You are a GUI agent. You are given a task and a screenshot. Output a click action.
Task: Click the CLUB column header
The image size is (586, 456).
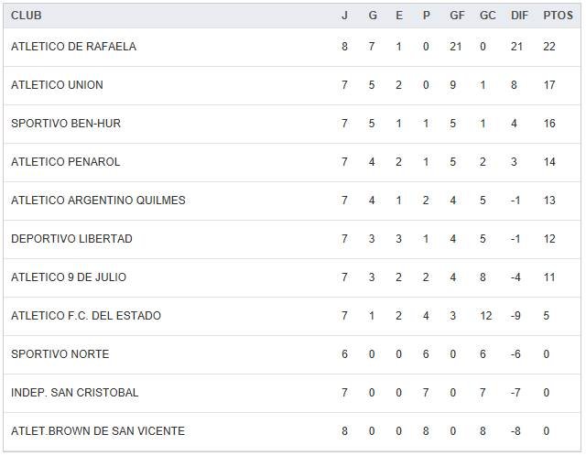click(x=27, y=16)
